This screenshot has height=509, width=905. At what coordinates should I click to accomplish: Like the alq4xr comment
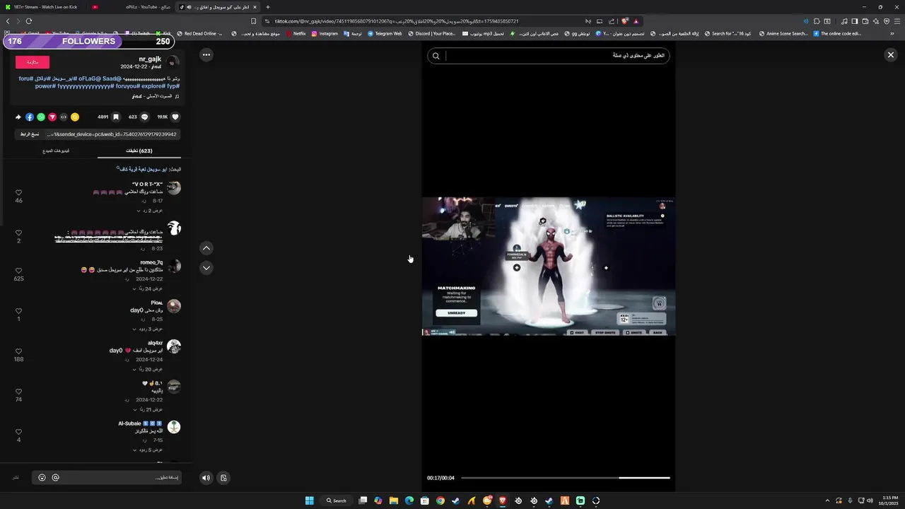coord(19,351)
